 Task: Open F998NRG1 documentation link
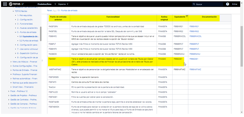tap(194, 26)
